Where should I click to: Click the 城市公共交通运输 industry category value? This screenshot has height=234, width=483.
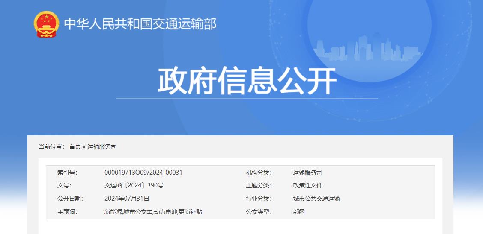[316, 199]
